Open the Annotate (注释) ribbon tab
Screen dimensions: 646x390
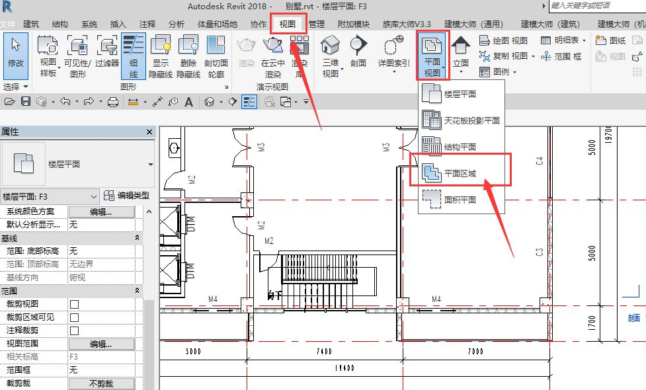click(147, 24)
